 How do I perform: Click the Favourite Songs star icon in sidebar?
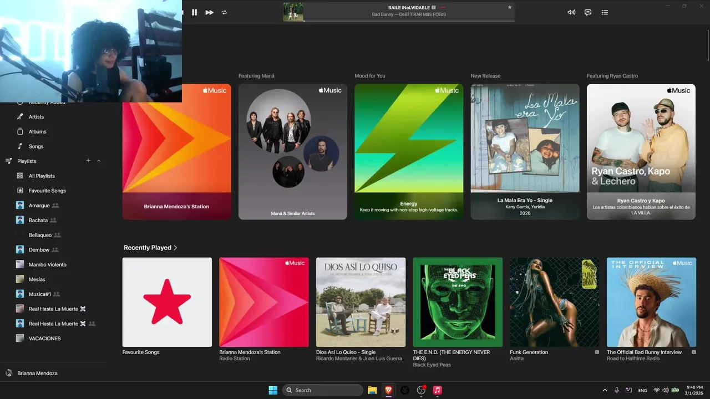point(20,191)
